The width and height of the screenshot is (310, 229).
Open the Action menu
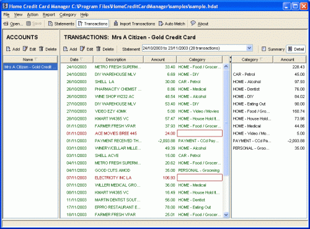[33, 15]
